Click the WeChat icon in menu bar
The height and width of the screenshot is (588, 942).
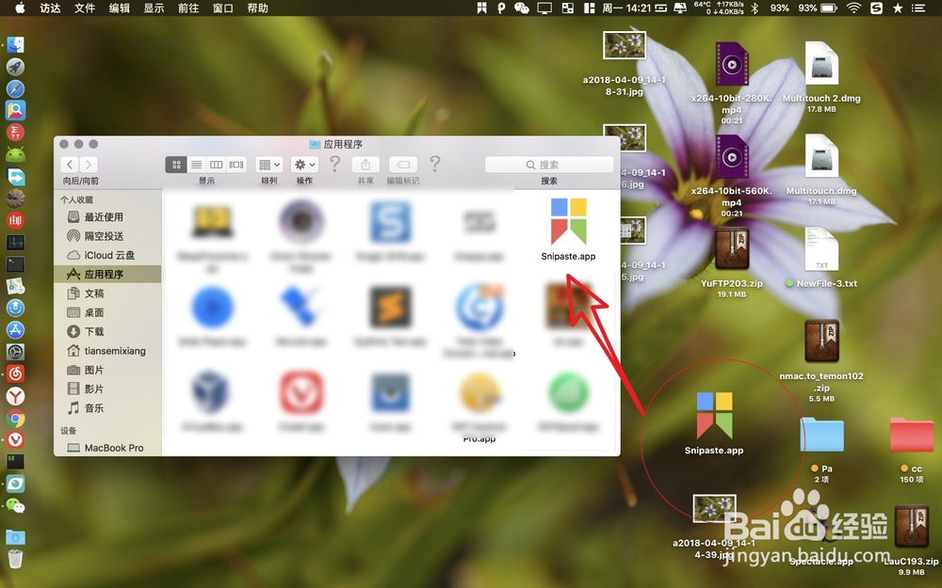522,8
